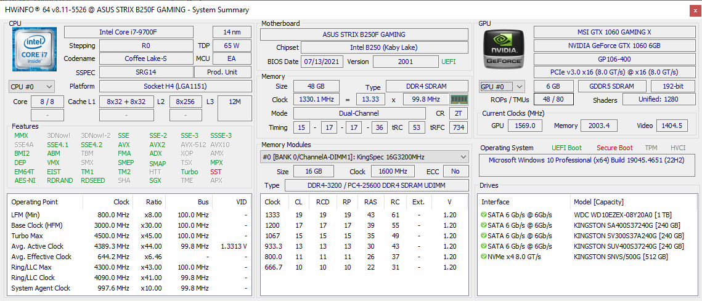Expand the memory module BANK 0 dropdown
This screenshot has height=301, width=702.
coord(364,157)
